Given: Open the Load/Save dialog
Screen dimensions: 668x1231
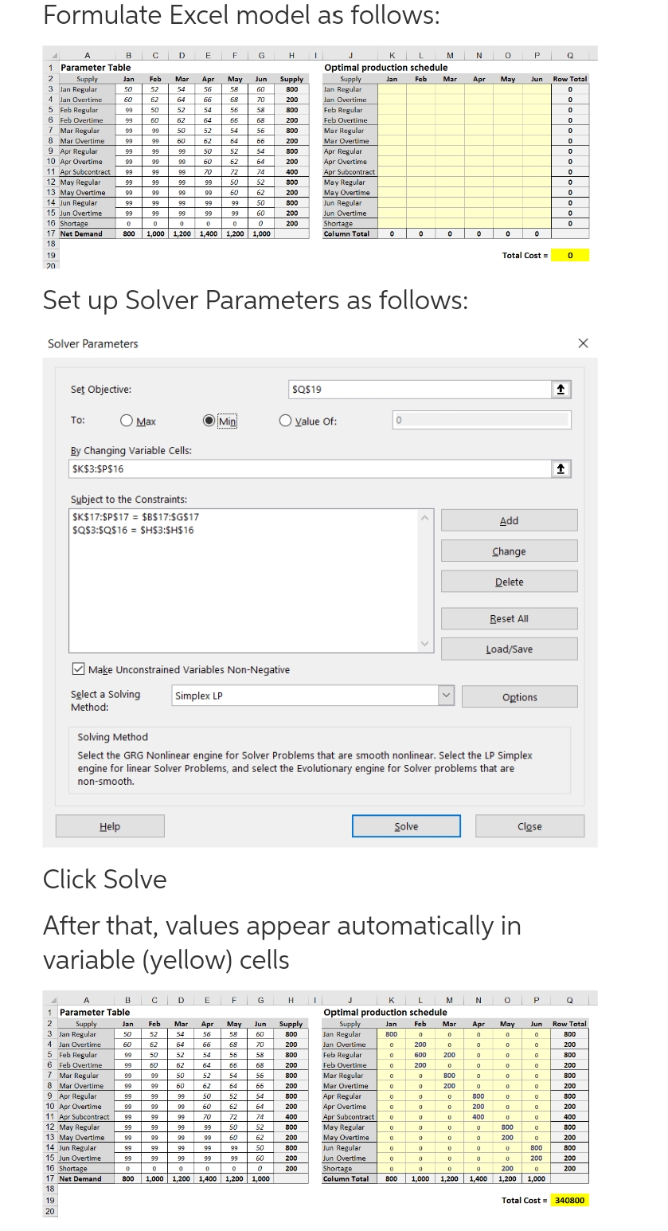Looking at the screenshot, I should (x=509, y=649).
